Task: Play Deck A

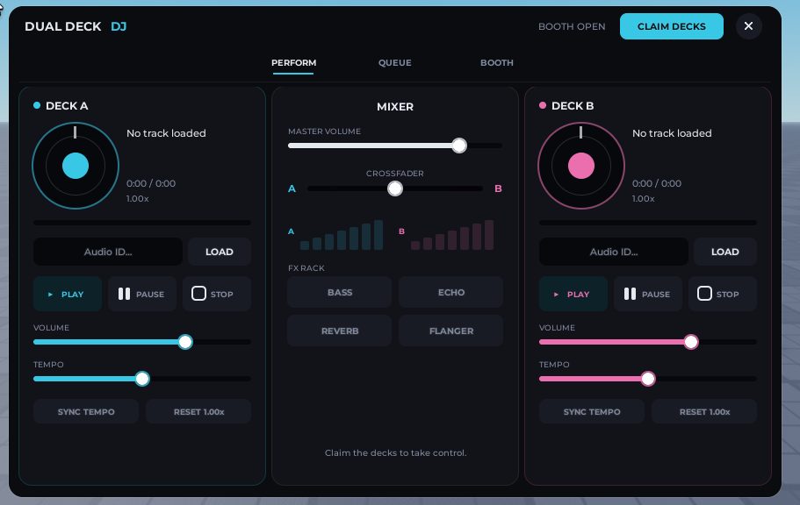Action: (x=68, y=294)
